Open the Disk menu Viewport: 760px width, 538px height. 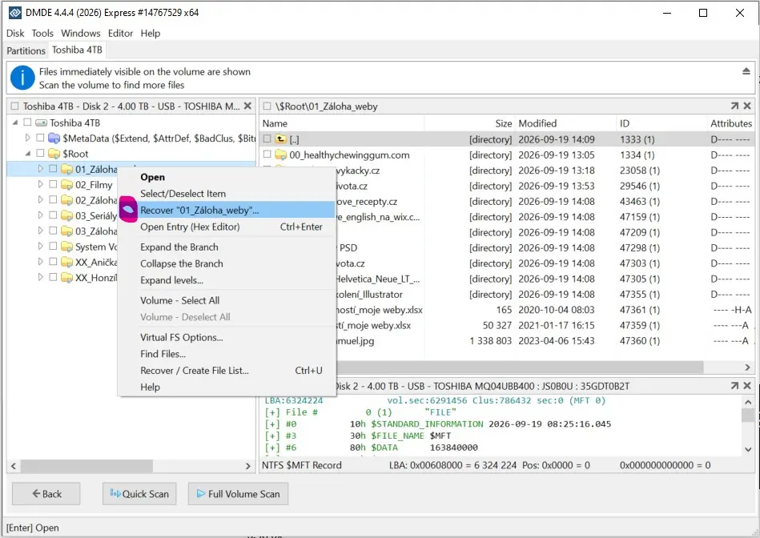[x=15, y=33]
